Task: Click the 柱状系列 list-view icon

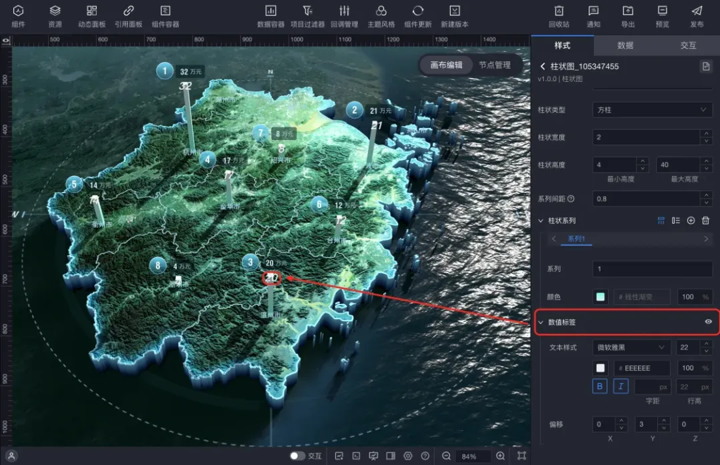Action: pos(676,221)
